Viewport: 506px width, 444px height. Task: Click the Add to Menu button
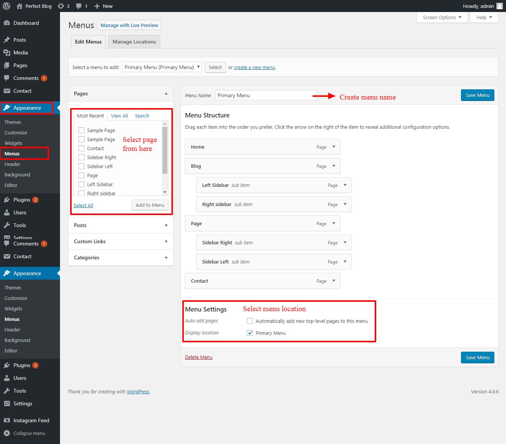click(x=150, y=205)
